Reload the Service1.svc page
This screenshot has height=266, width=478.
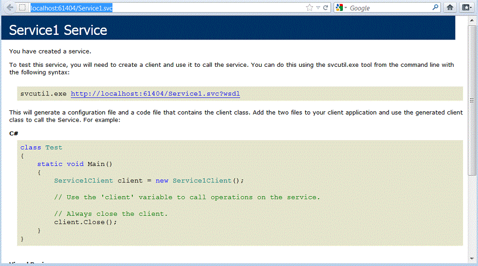326,8
